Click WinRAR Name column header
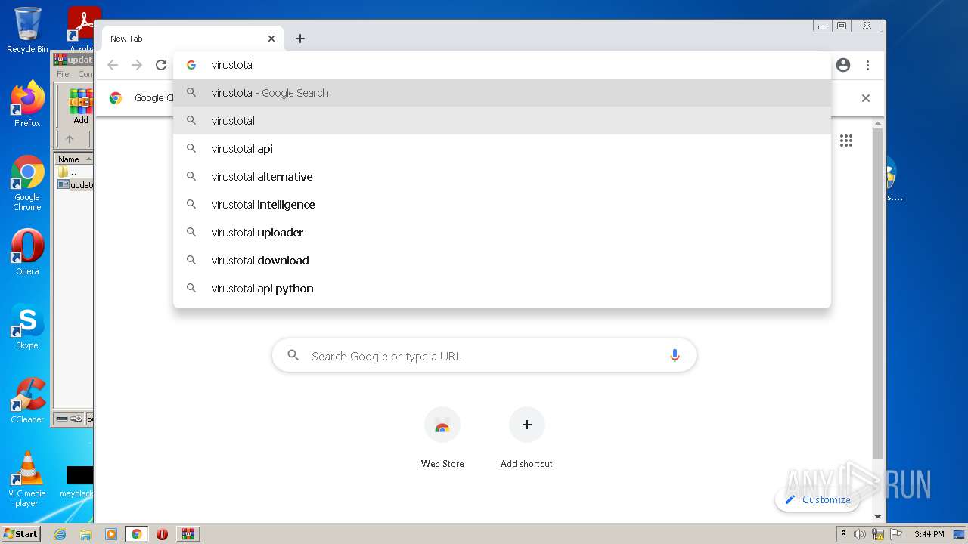 coord(73,159)
